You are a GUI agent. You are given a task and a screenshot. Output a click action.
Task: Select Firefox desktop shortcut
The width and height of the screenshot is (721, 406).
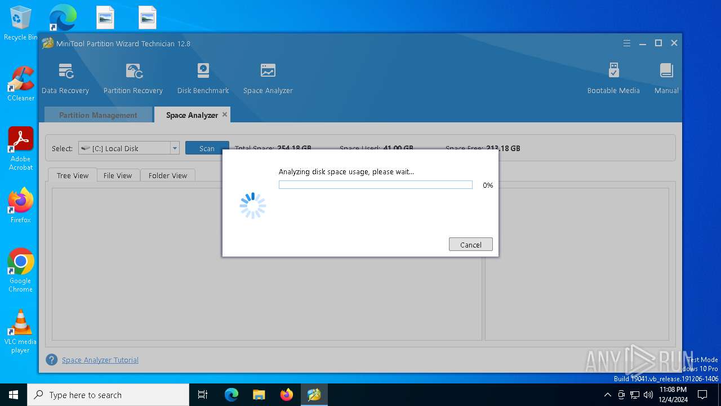coord(20,205)
